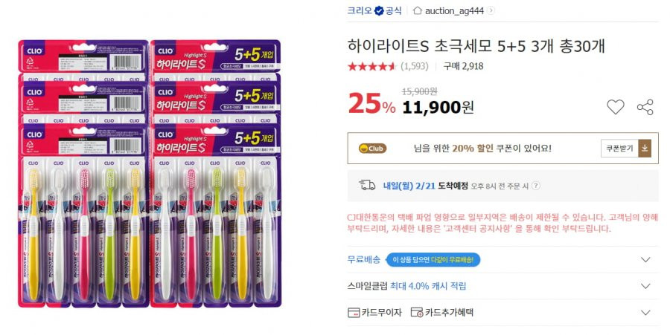The height and width of the screenshot is (335, 670).
Task: Click the coupon download arrow icon
Action: click(645, 149)
